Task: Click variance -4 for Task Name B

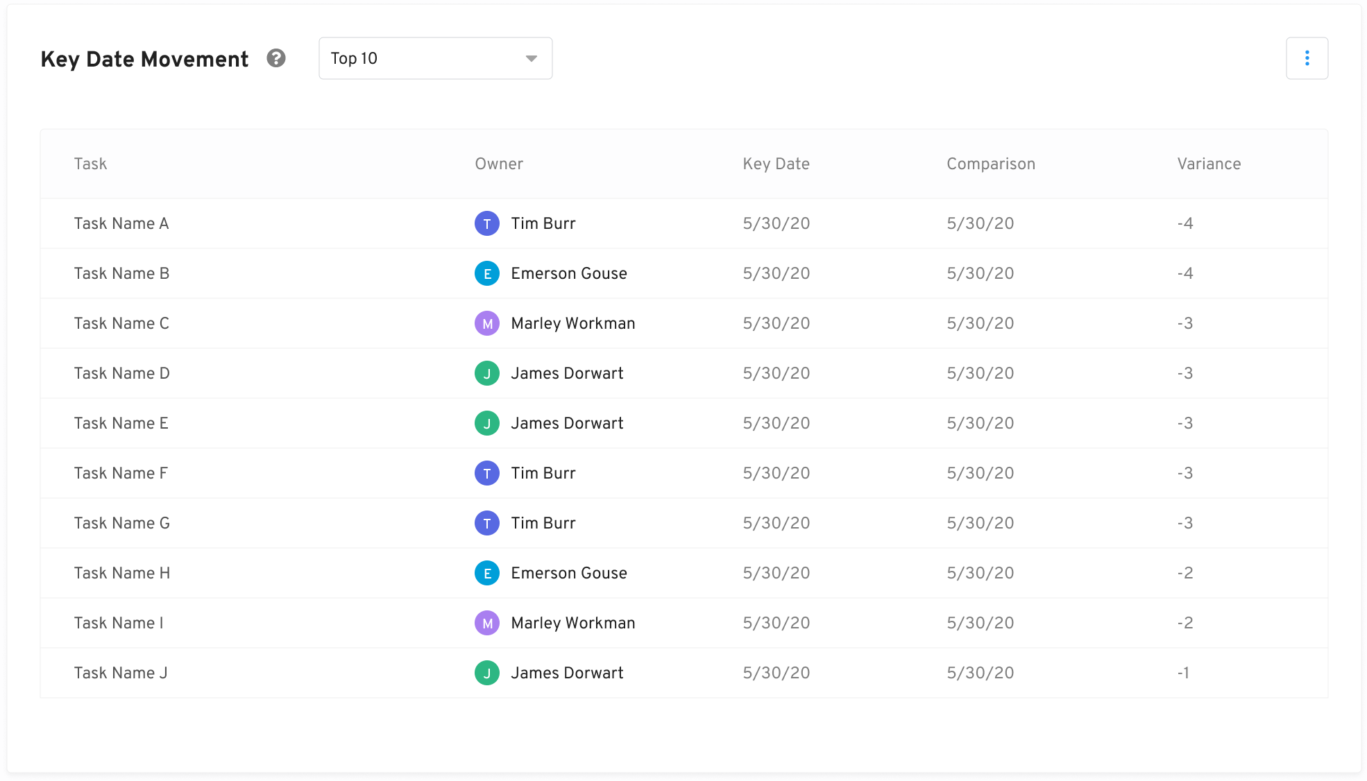Action: click(x=1185, y=273)
